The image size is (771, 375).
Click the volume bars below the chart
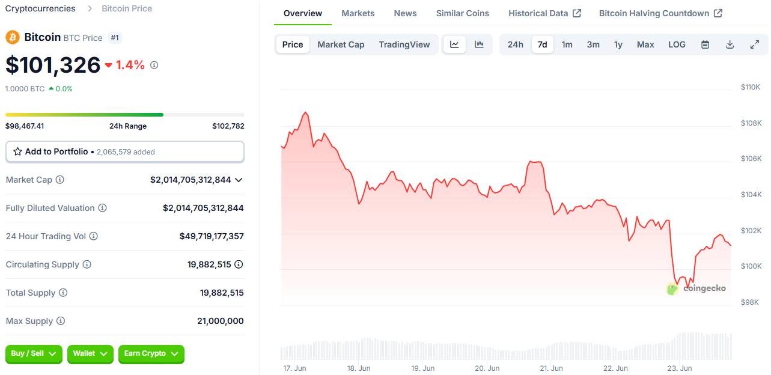pyautogui.click(x=506, y=347)
